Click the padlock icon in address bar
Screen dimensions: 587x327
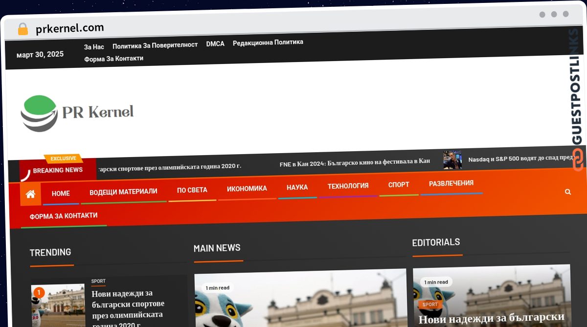pos(23,29)
